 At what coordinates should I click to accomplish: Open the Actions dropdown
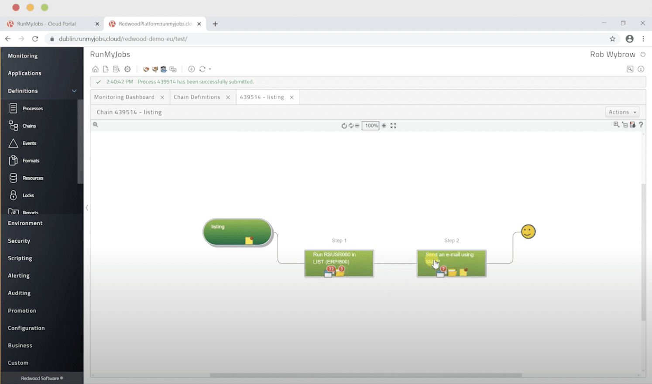point(621,112)
